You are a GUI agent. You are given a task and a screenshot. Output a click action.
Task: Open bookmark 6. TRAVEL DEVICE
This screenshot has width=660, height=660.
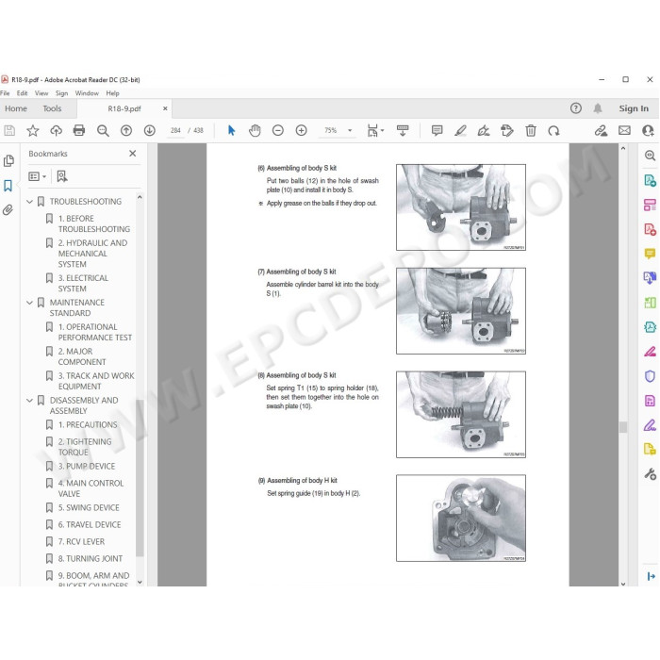[90, 524]
